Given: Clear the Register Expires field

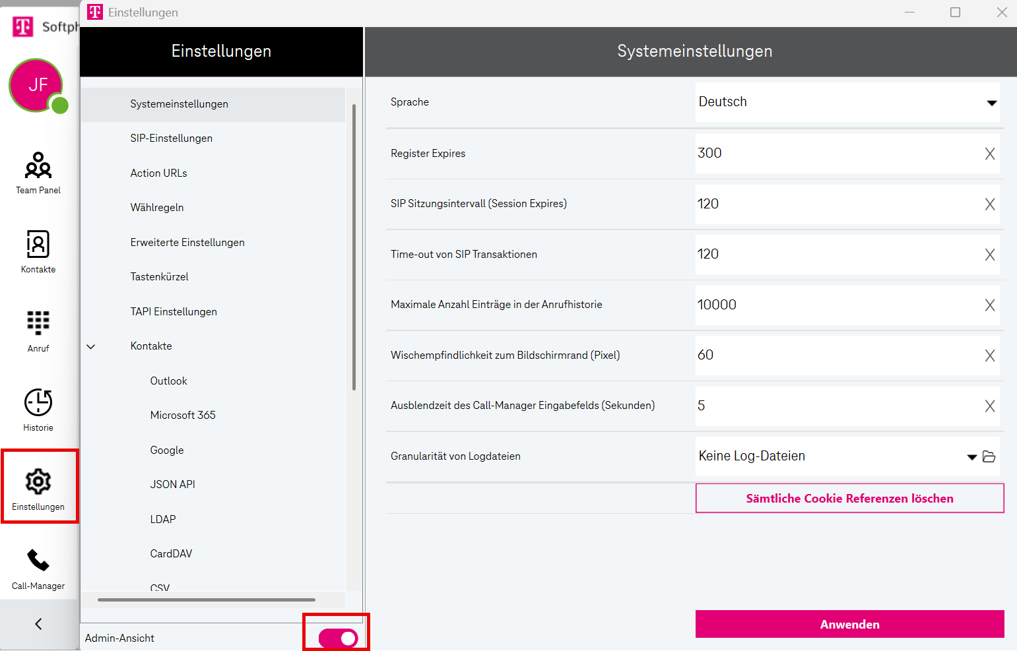Looking at the screenshot, I should 989,154.
